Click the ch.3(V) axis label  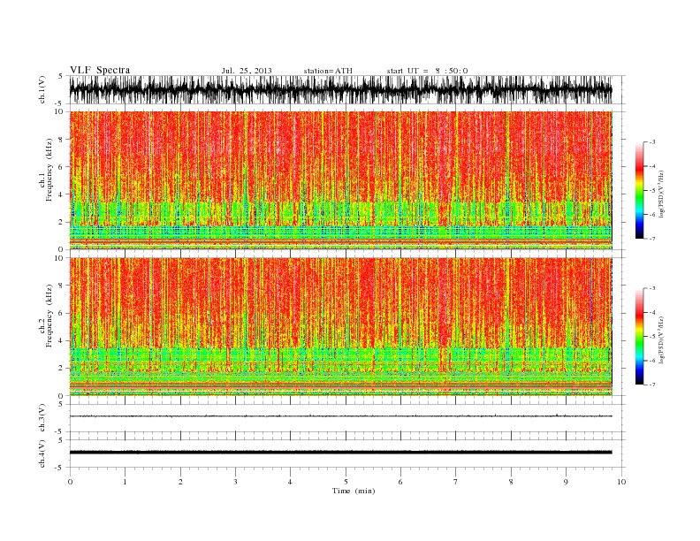point(42,417)
